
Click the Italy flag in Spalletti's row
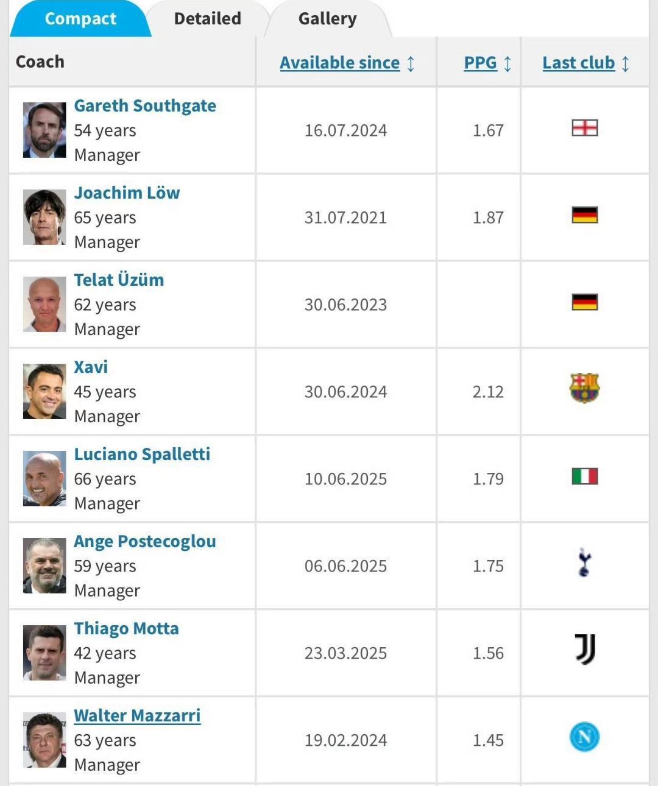point(584,476)
